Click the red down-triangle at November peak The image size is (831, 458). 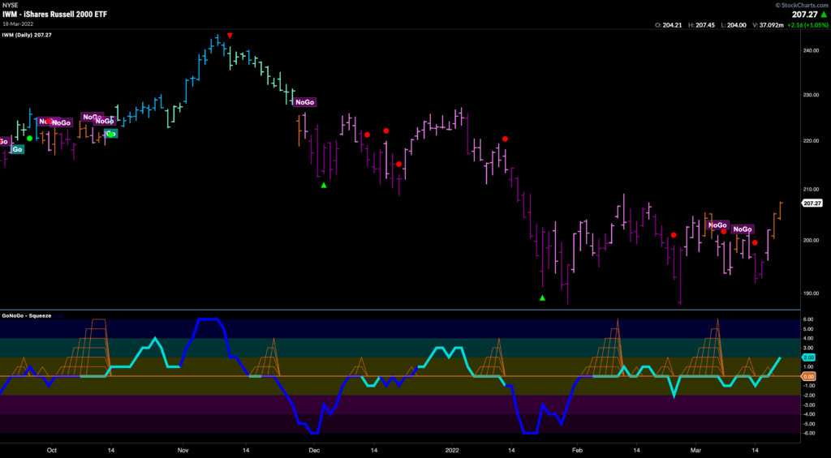[230, 36]
